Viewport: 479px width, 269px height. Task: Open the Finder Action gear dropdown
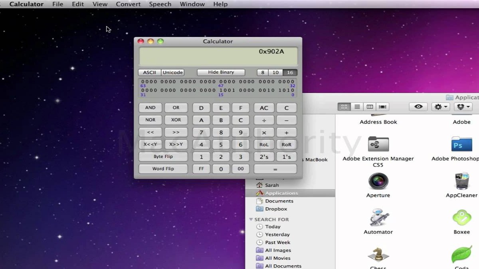pos(441,107)
